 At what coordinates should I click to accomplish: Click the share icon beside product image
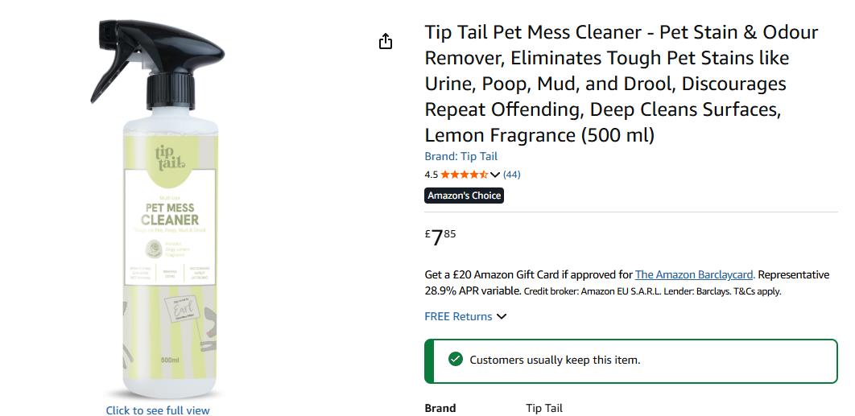tap(386, 41)
